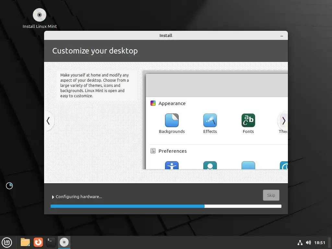
Task: Open the network connections tray icon
Action: coord(300,243)
